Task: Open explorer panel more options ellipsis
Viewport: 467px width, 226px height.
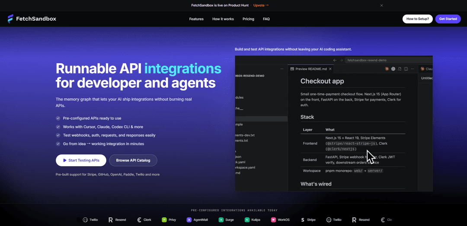Action: click(282, 69)
